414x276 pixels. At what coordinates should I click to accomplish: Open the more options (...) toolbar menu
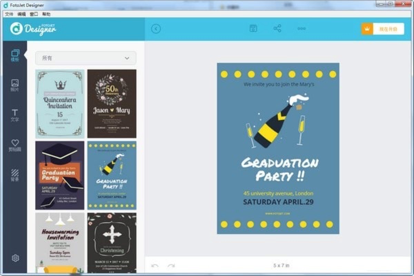coord(301,29)
